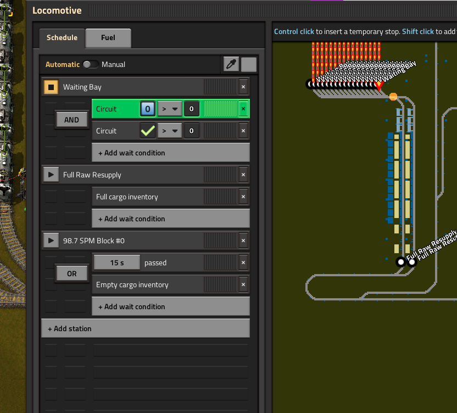Click the Full Raw Resupply station name in schedule
This screenshot has height=413, width=457.
(x=92, y=175)
